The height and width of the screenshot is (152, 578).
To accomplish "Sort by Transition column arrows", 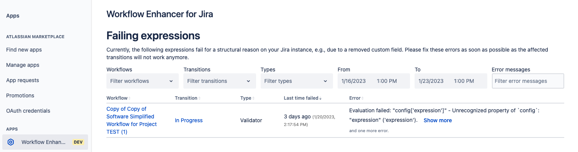I will pos(199,98).
